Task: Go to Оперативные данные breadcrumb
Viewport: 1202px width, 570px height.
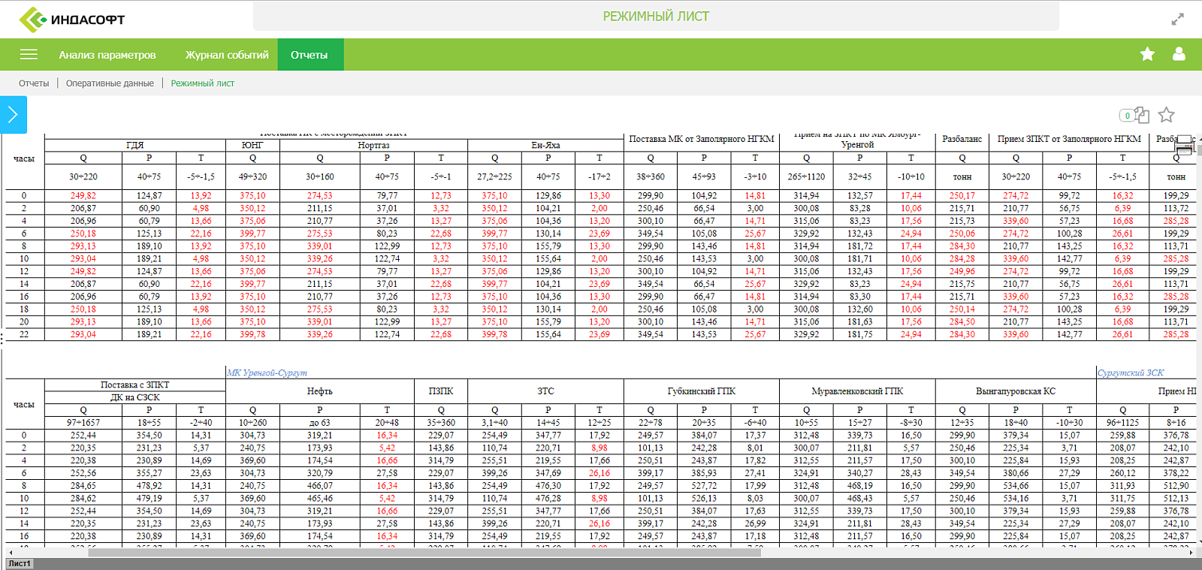Action: pyautogui.click(x=110, y=83)
